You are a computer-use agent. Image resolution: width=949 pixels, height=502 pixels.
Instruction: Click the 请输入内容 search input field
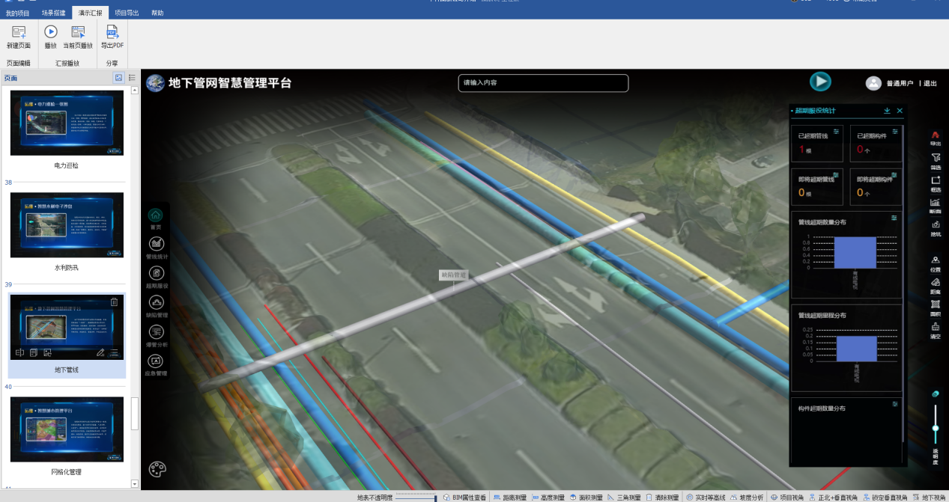point(542,82)
